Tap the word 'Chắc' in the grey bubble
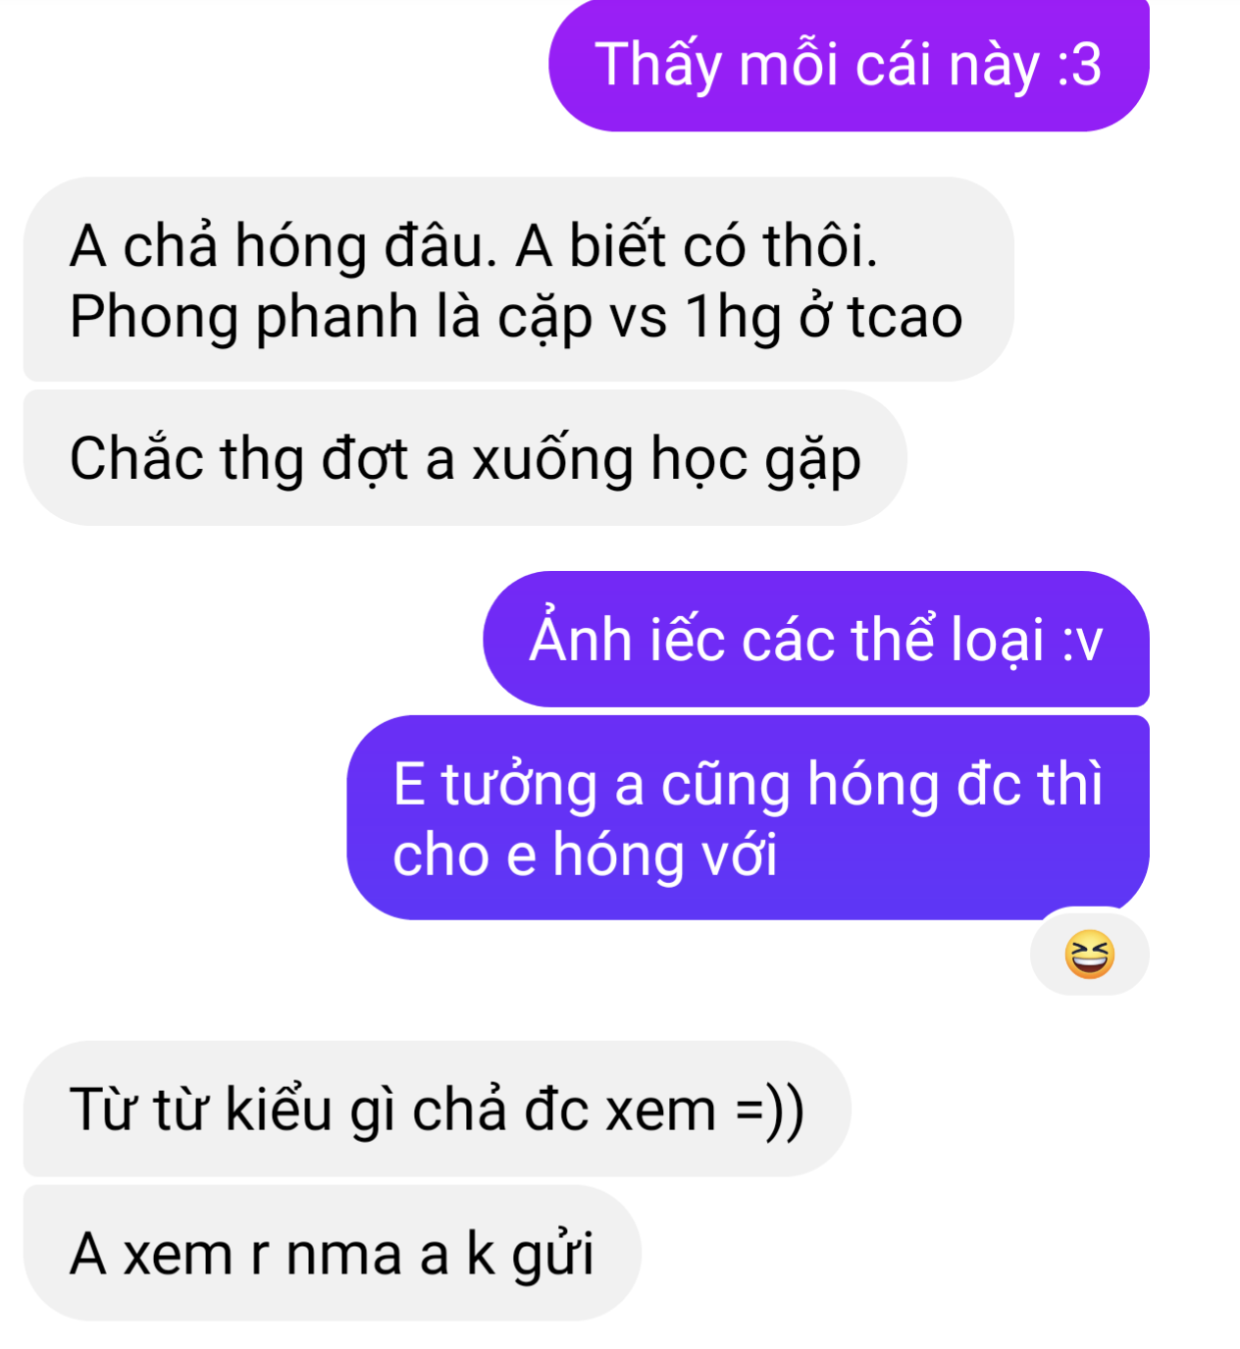The width and height of the screenshot is (1240, 1349). point(135,457)
